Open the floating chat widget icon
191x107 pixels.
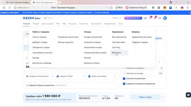188,95
